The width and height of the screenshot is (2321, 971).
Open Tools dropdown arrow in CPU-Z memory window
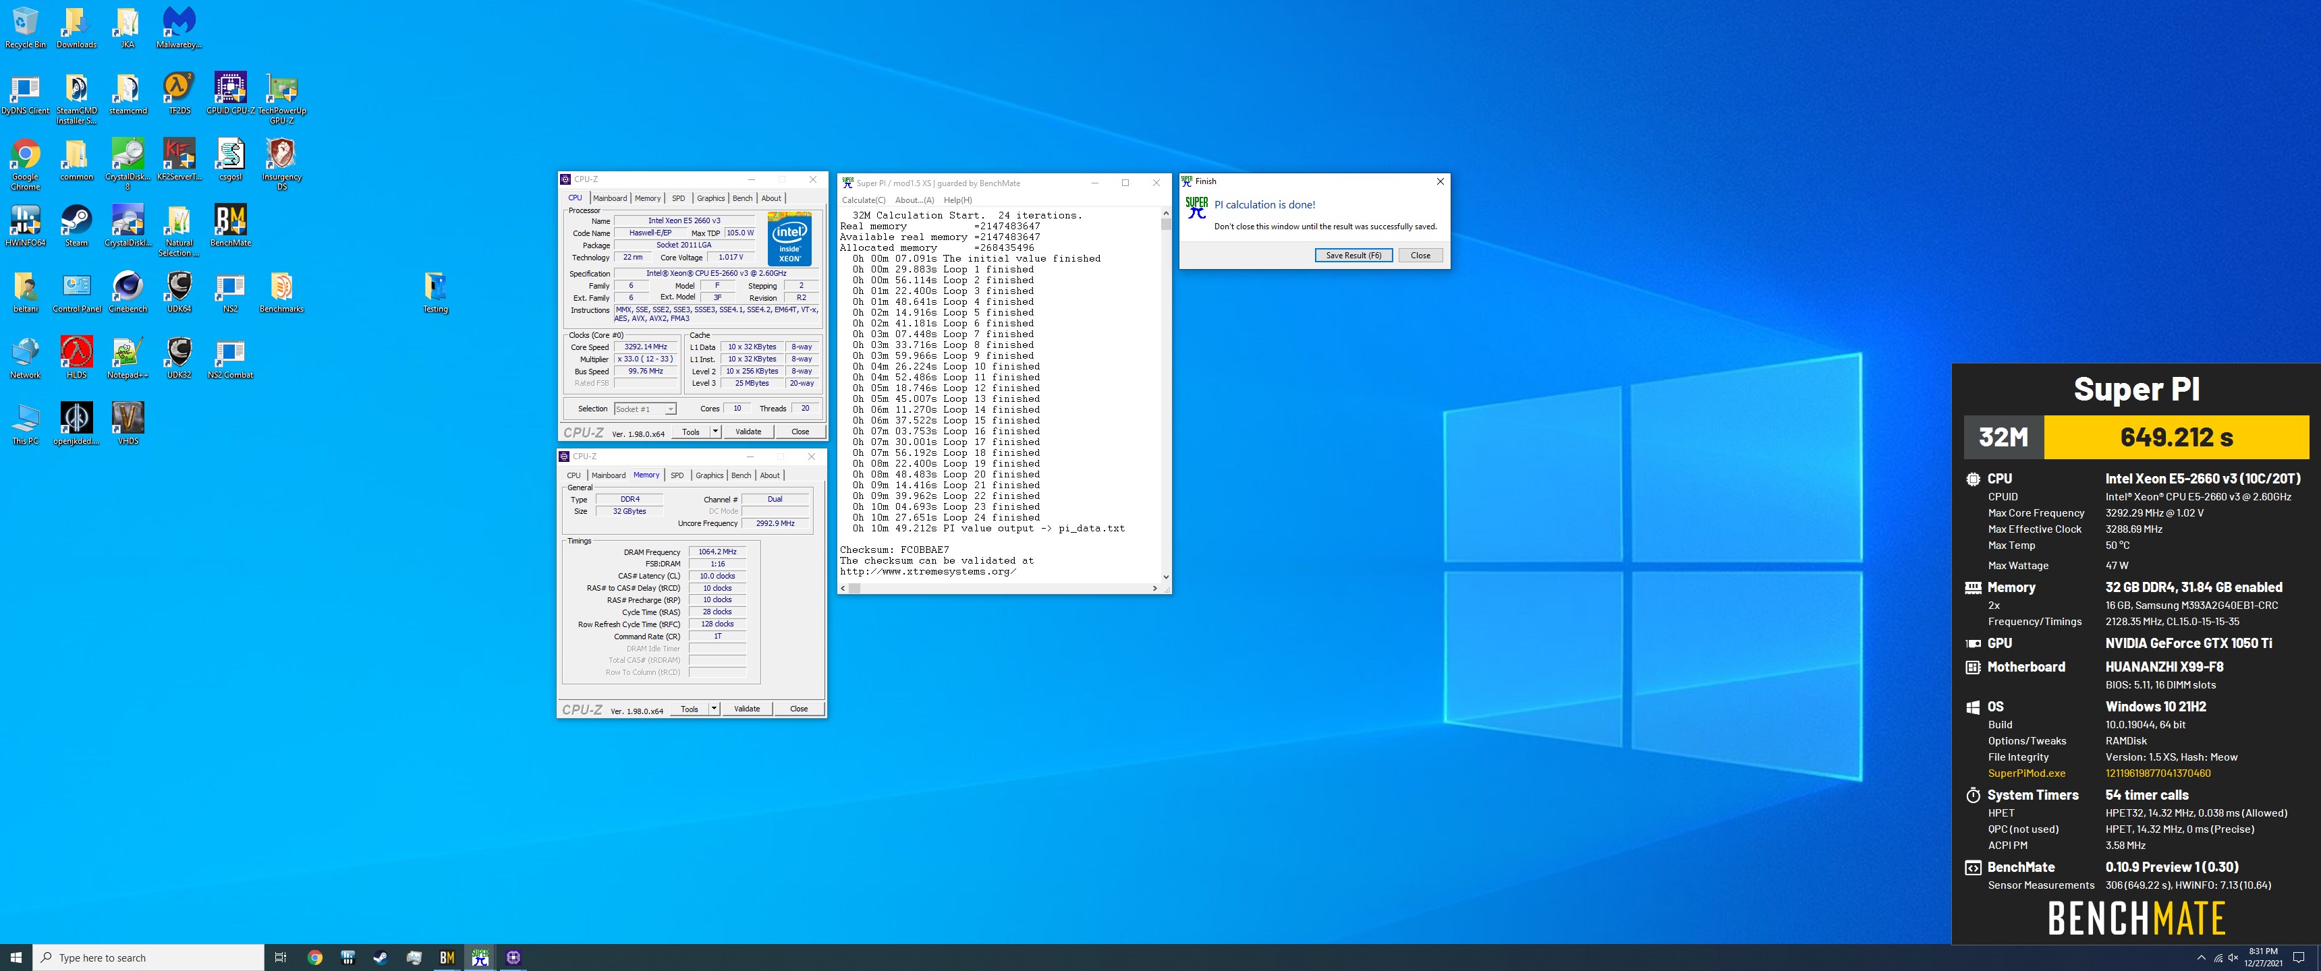click(x=714, y=709)
